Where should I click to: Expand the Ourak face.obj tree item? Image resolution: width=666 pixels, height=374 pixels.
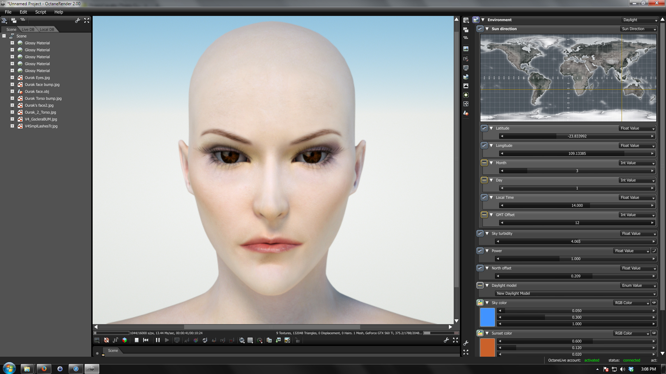click(12, 91)
